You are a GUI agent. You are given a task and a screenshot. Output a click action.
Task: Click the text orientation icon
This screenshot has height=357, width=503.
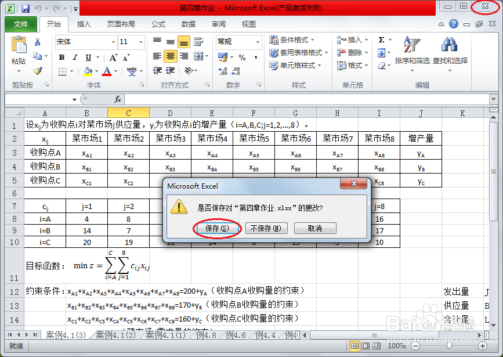point(189,71)
